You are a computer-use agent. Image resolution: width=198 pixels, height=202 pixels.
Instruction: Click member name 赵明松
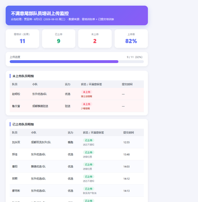16,94
